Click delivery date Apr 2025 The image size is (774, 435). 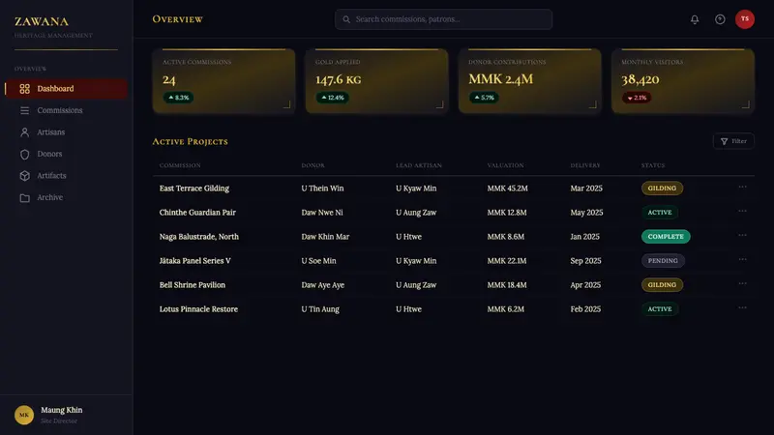tap(585, 284)
